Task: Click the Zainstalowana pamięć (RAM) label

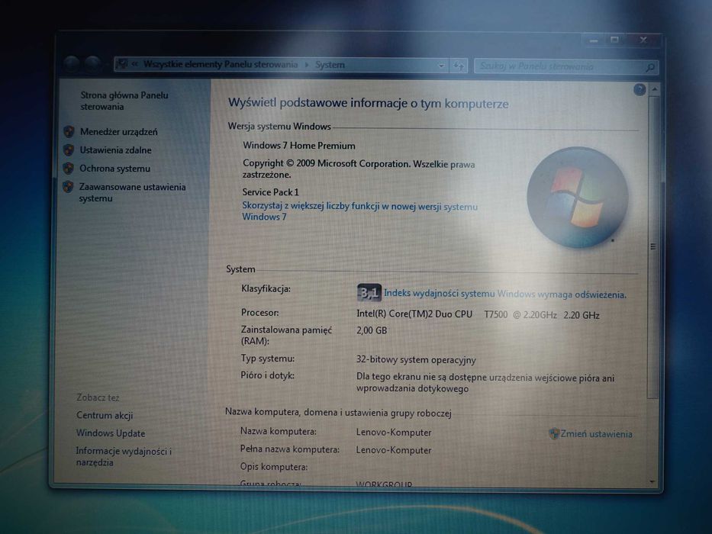Action: pos(286,335)
